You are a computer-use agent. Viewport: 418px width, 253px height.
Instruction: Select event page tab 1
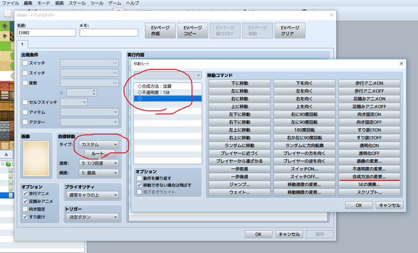click(x=22, y=44)
